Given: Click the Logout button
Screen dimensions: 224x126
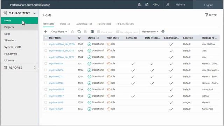Looking at the screenshot, I should pyautogui.click(x=208, y=5).
